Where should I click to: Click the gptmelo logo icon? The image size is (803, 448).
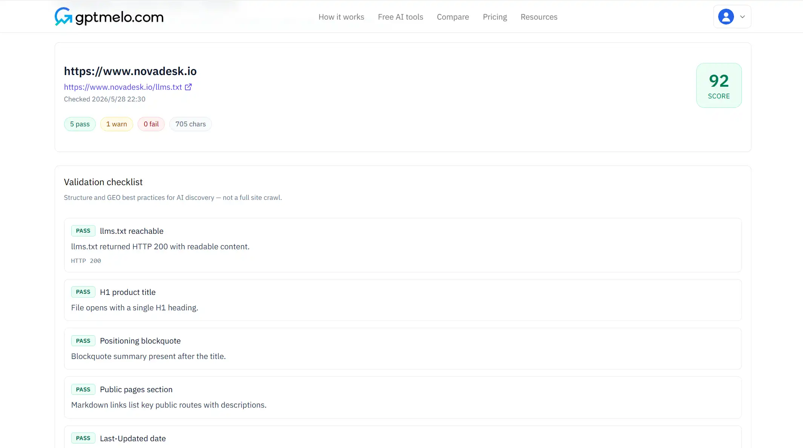pyautogui.click(x=63, y=17)
